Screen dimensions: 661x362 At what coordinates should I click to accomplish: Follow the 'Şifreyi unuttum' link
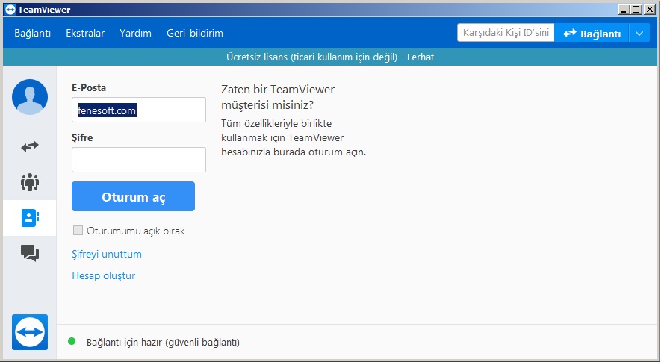pyautogui.click(x=107, y=254)
